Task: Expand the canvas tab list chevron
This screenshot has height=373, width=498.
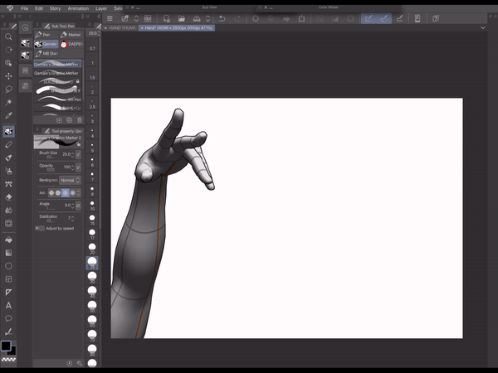Action: pyautogui.click(x=483, y=28)
